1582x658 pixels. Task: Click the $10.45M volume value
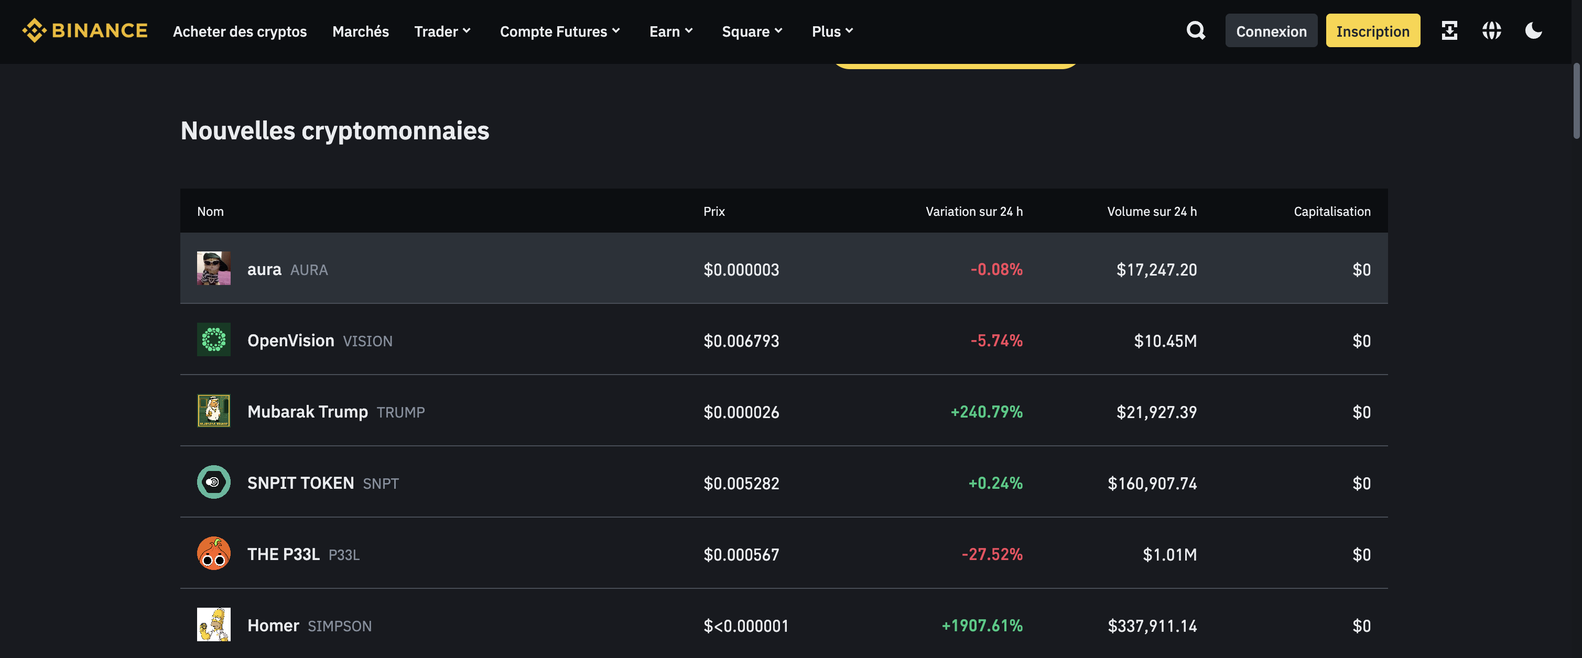tap(1165, 341)
